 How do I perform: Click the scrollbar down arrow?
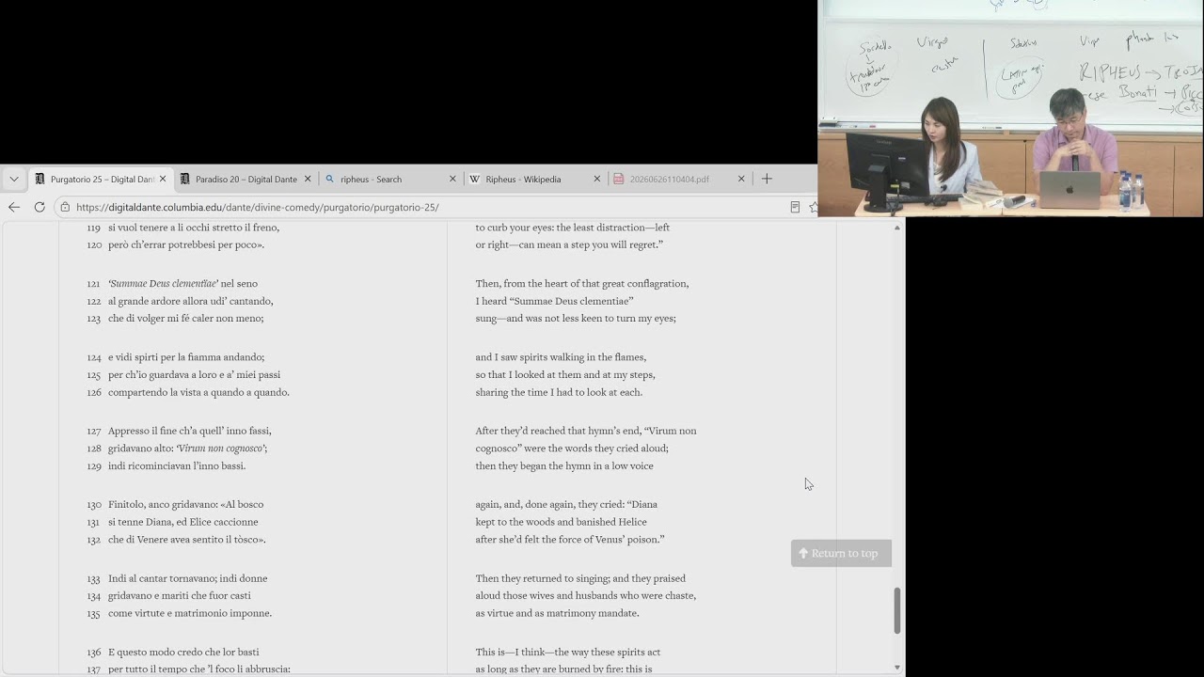pyautogui.click(x=896, y=668)
